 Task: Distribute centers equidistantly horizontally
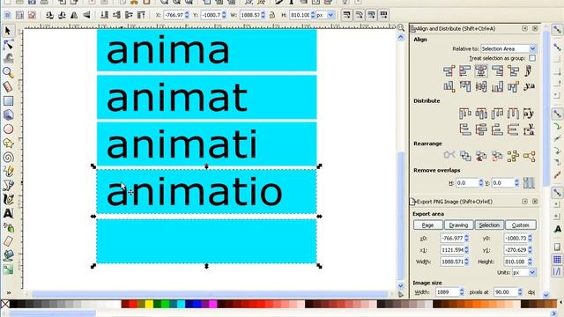481,114
